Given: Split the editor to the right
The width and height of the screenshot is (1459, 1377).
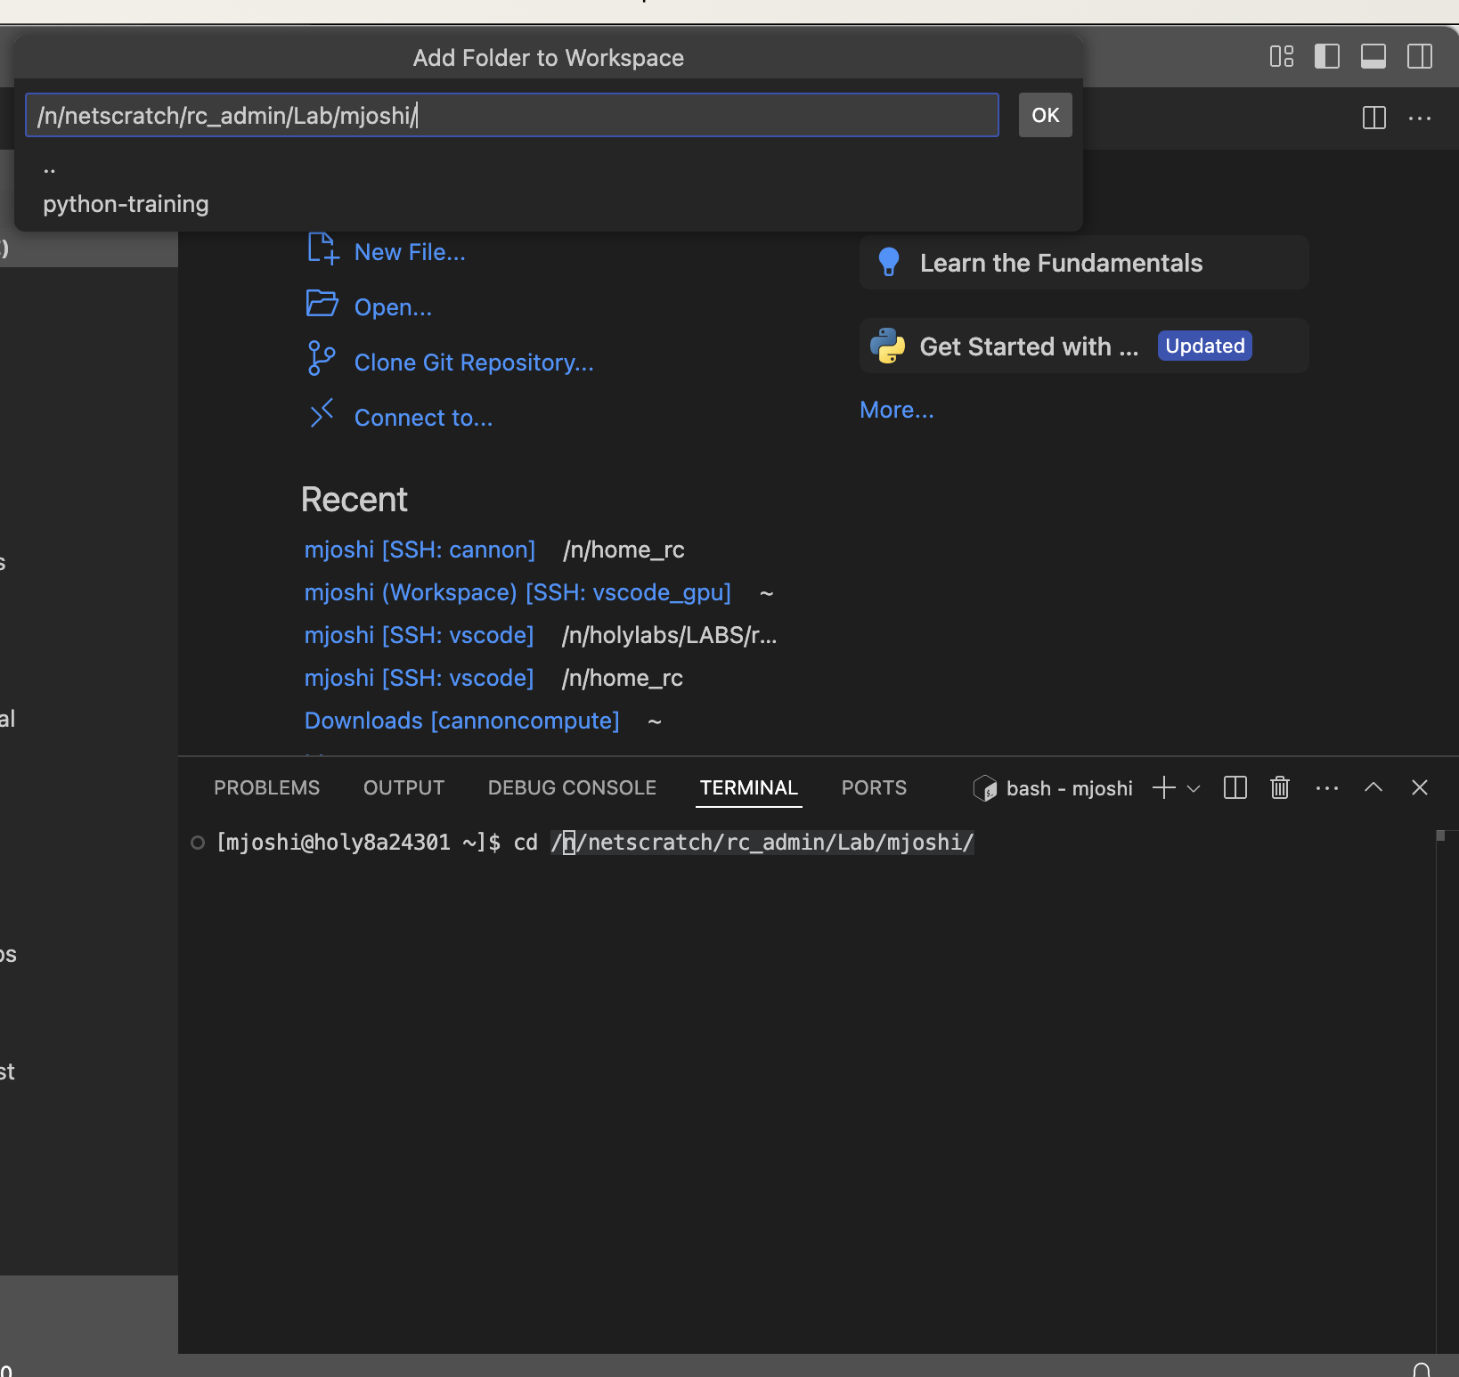Looking at the screenshot, I should 1373,118.
